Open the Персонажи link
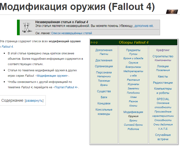This screenshot has height=148, width=180. [104, 72]
